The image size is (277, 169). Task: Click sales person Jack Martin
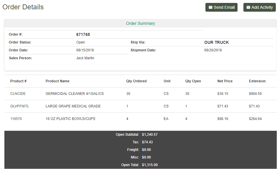point(85,58)
